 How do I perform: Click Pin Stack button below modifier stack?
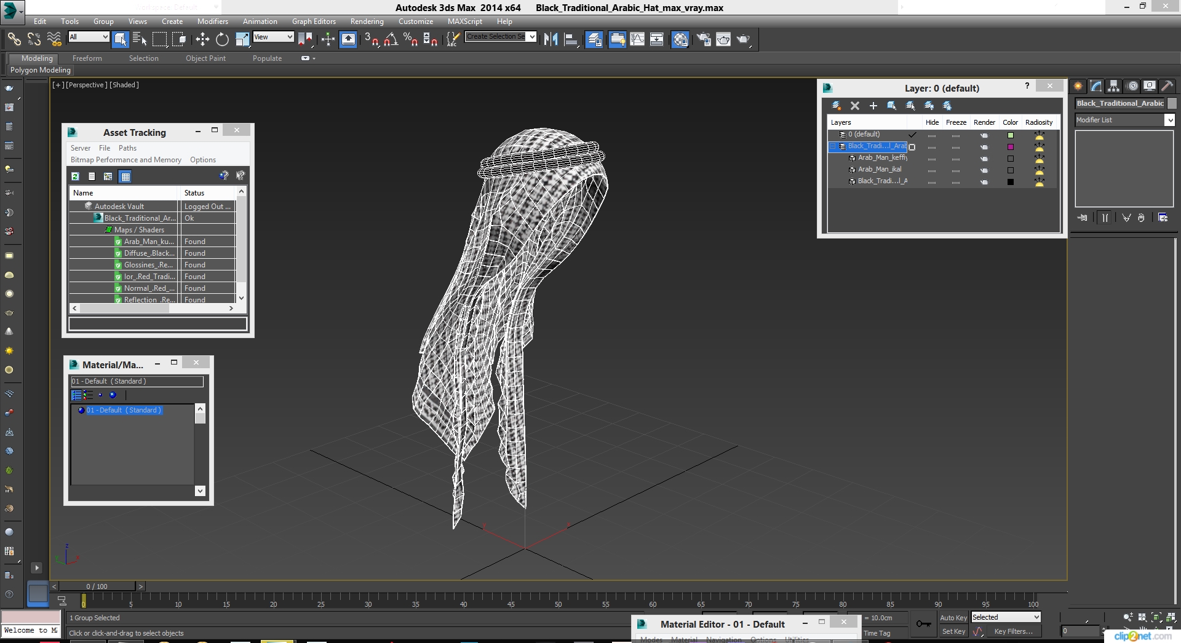point(1083,218)
